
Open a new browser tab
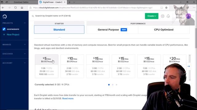pyautogui.click(x=69, y=2)
